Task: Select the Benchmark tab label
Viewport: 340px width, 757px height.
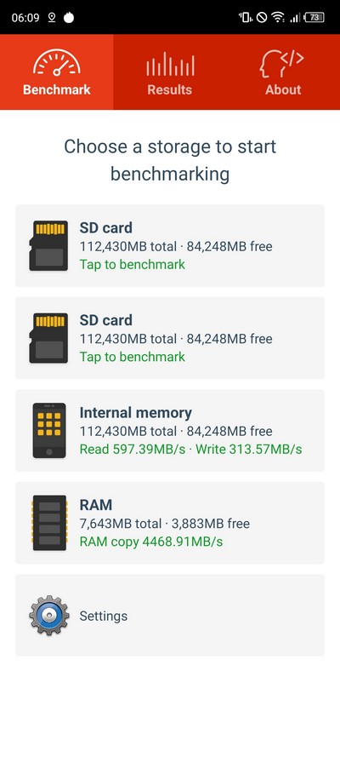Action: pos(57,89)
